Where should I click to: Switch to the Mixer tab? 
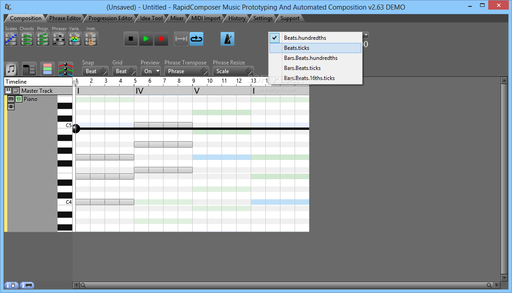[x=177, y=18]
